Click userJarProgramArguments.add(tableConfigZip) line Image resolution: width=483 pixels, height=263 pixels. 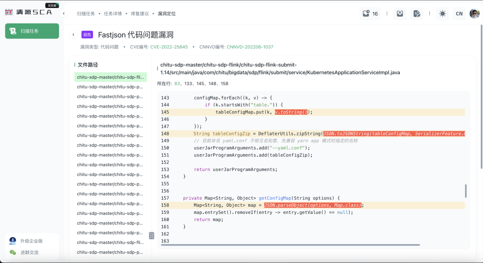point(253,155)
